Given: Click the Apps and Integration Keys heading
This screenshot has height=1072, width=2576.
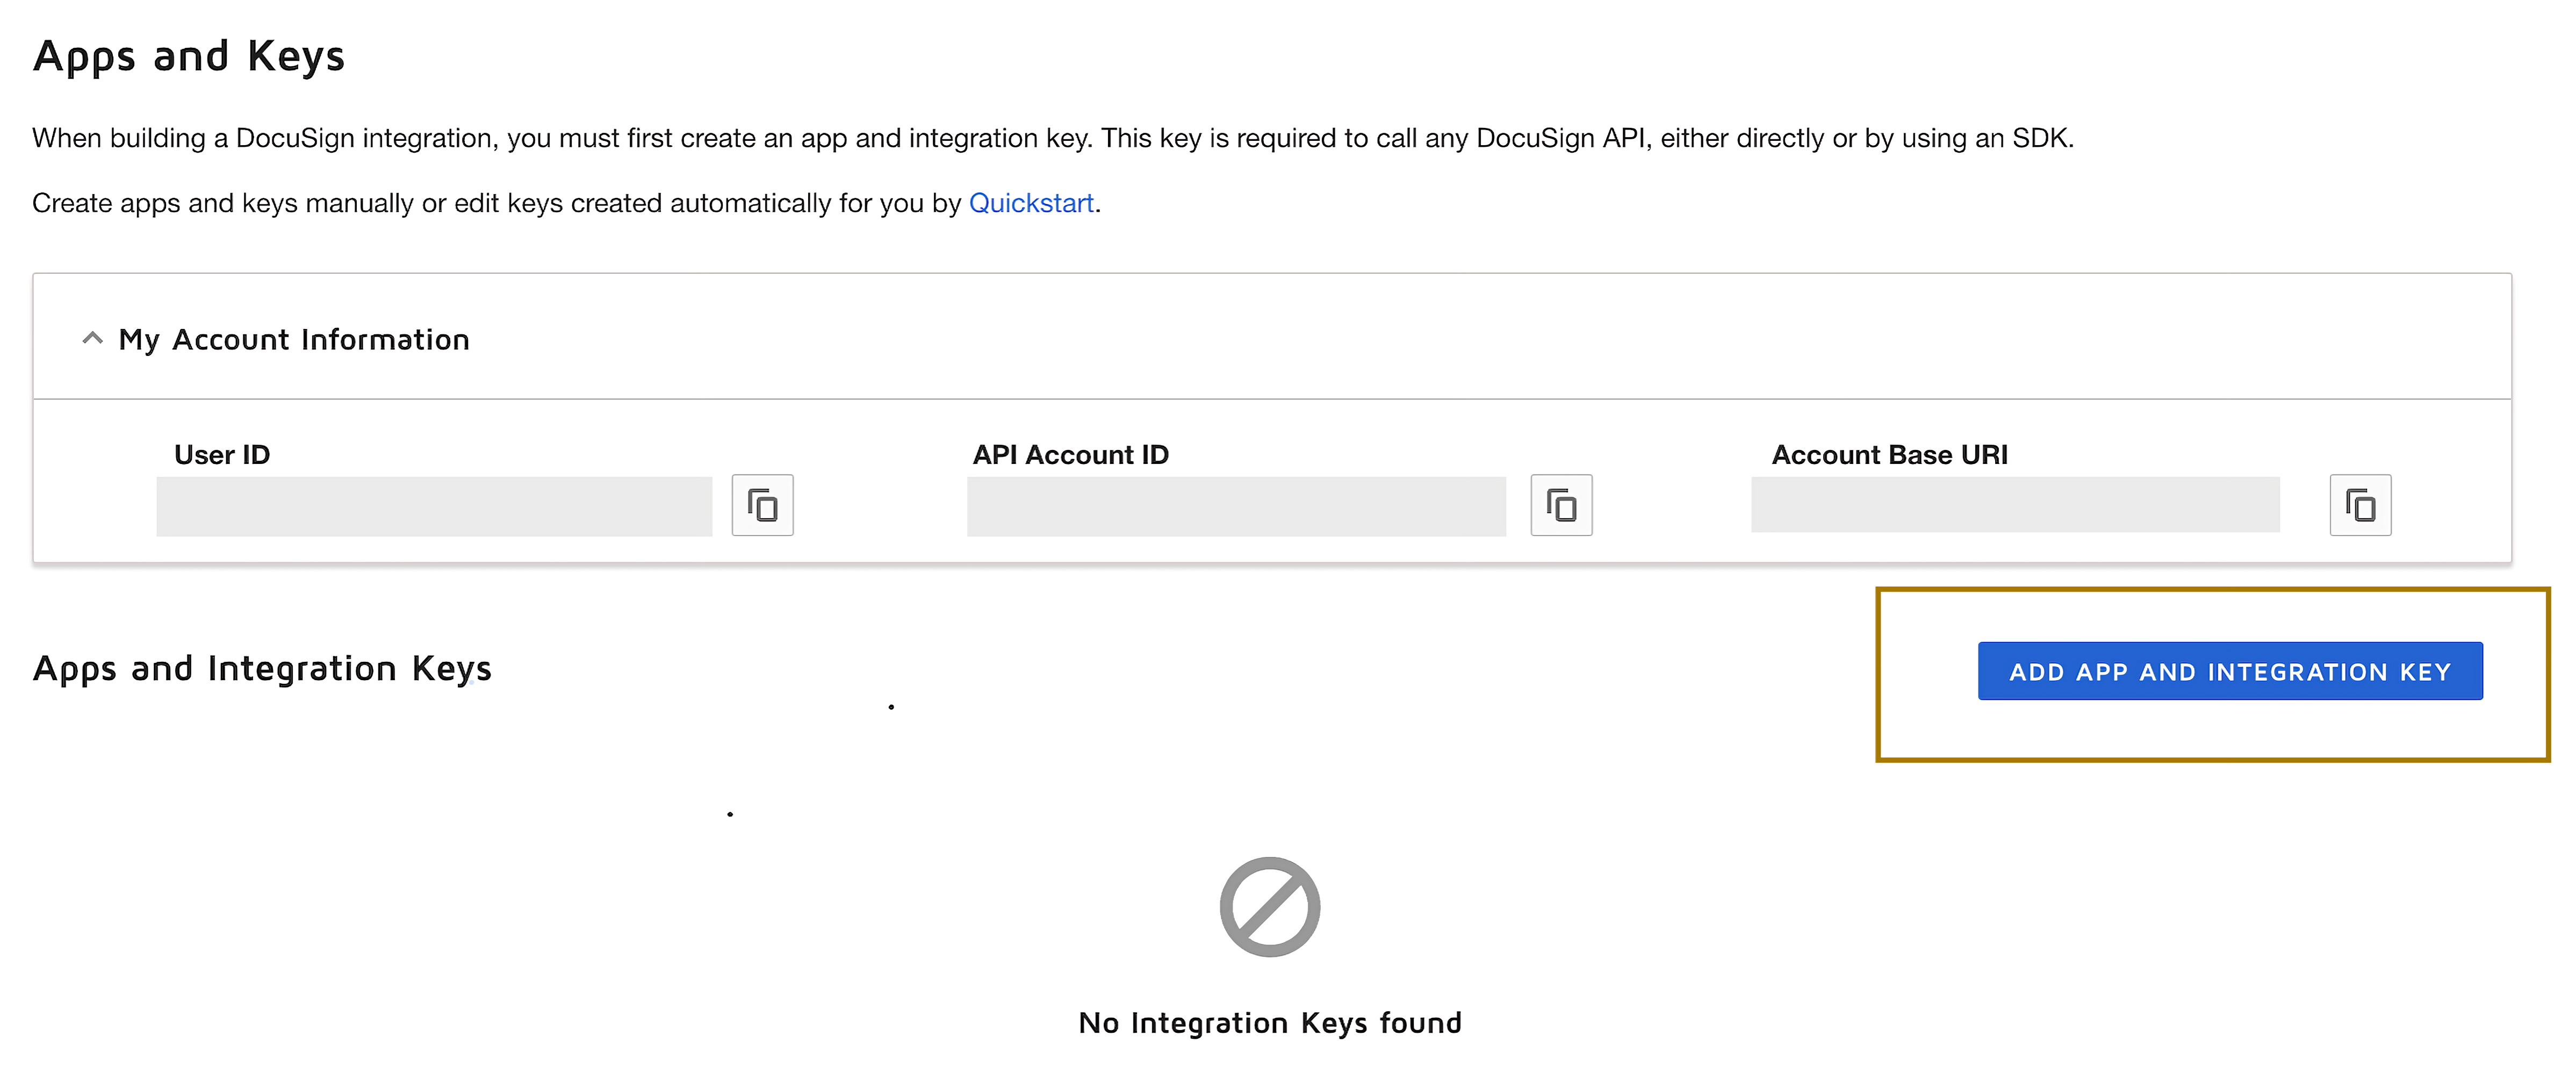Looking at the screenshot, I should click(262, 668).
